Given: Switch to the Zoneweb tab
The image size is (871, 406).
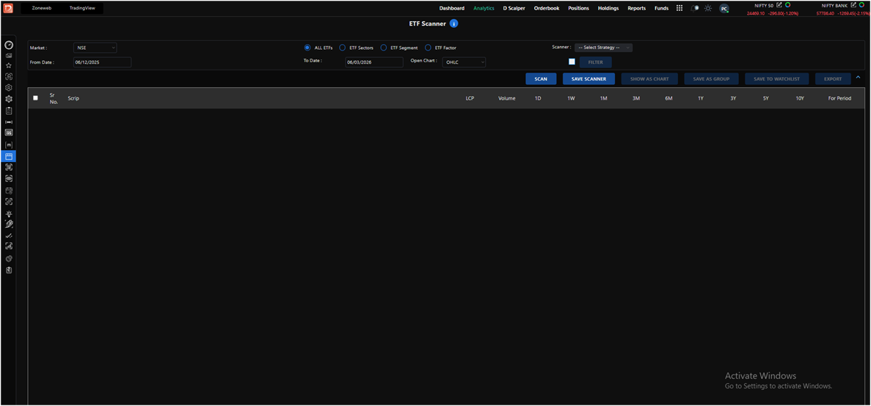Looking at the screenshot, I should [x=42, y=8].
